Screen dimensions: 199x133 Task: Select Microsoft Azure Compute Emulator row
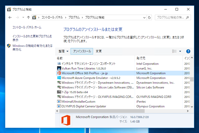(123, 78)
